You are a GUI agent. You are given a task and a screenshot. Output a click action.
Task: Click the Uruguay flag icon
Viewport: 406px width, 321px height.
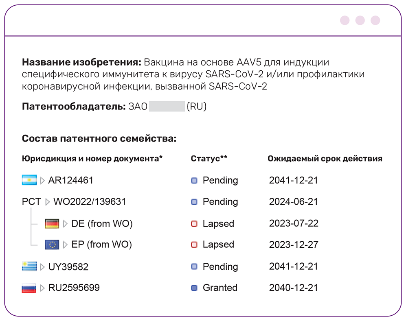pyautogui.click(x=29, y=266)
